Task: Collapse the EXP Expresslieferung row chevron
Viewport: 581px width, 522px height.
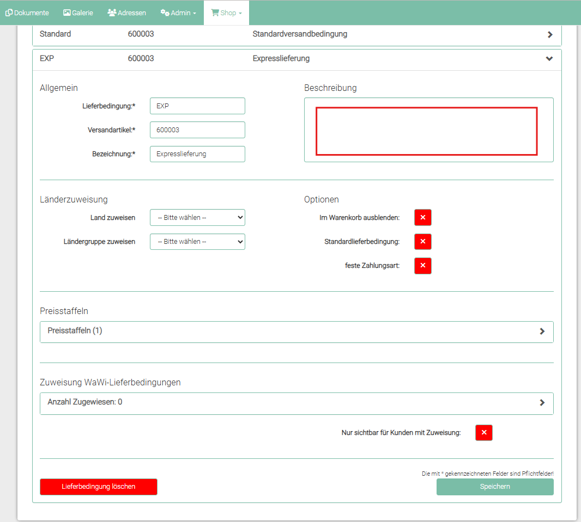Action: (x=549, y=59)
